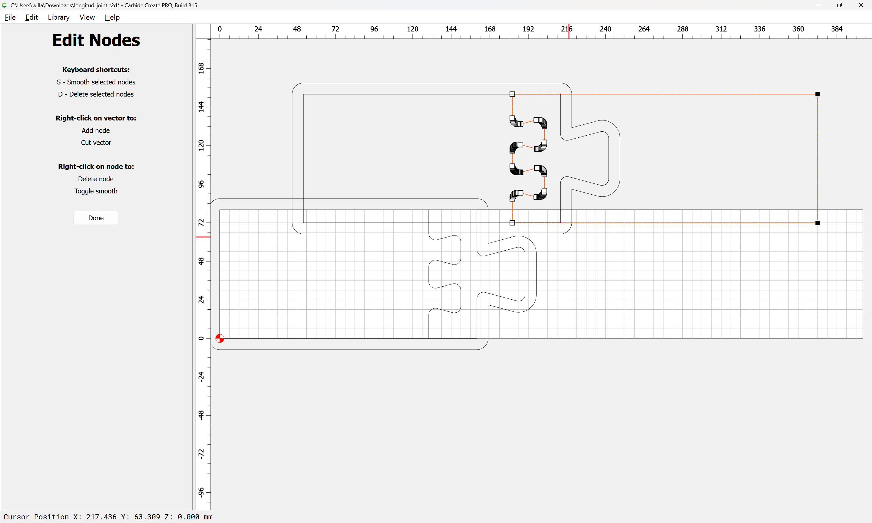Click the 'Add node' help text
This screenshot has height=523, width=872.
point(95,130)
